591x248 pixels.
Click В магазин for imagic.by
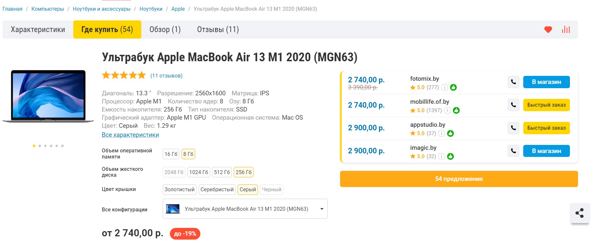pyautogui.click(x=547, y=151)
